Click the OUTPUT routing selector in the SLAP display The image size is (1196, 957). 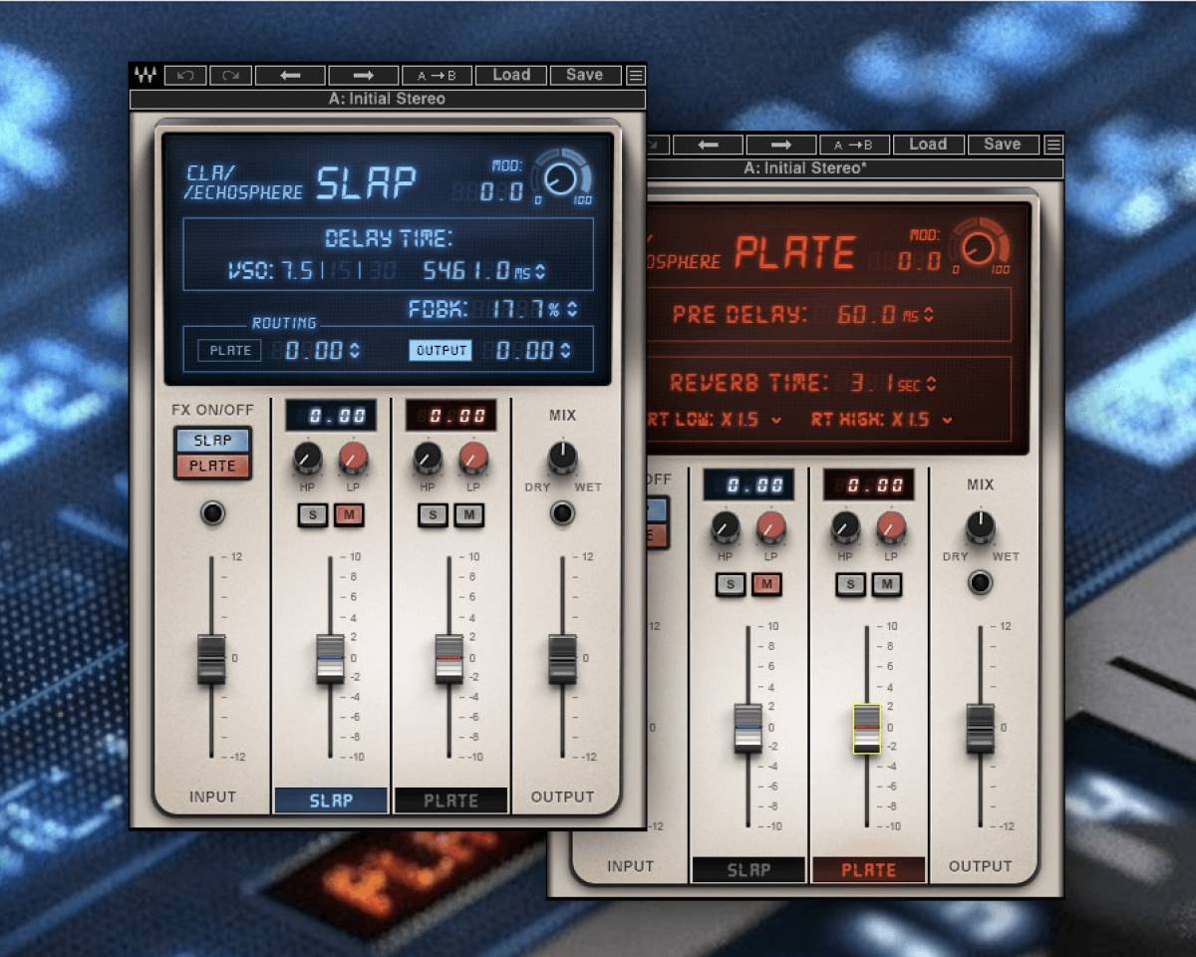[x=441, y=350]
